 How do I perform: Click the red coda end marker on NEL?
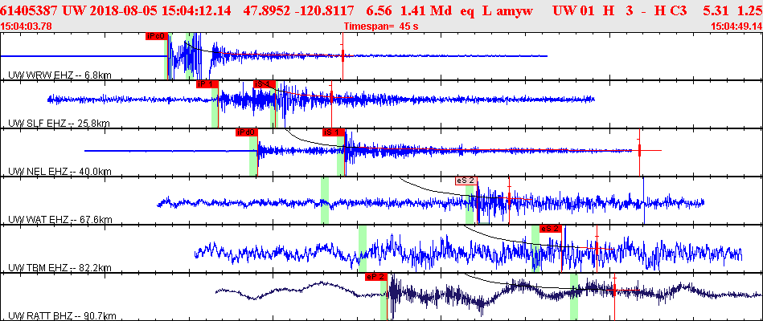coord(639,151)
